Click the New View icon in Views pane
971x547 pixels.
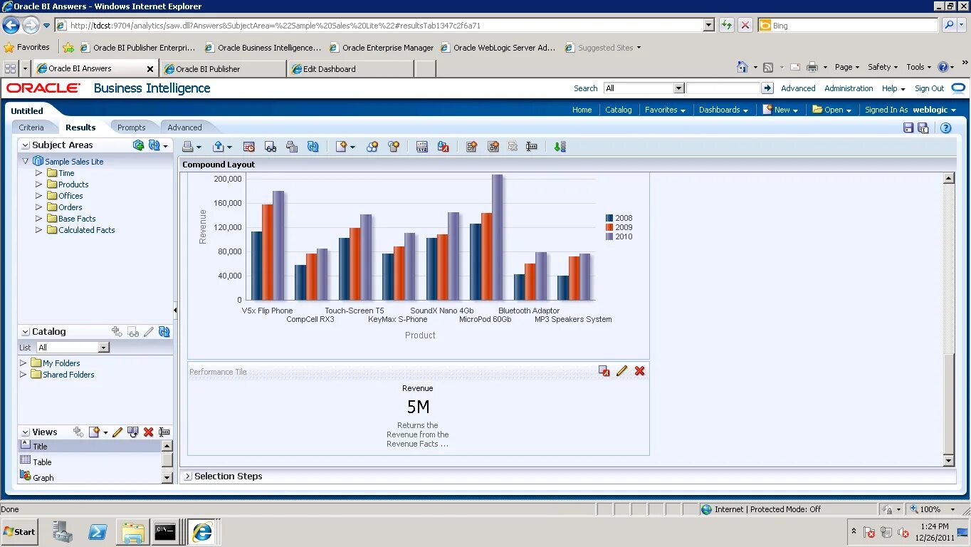pyautogui.click(x=94, y=432)
